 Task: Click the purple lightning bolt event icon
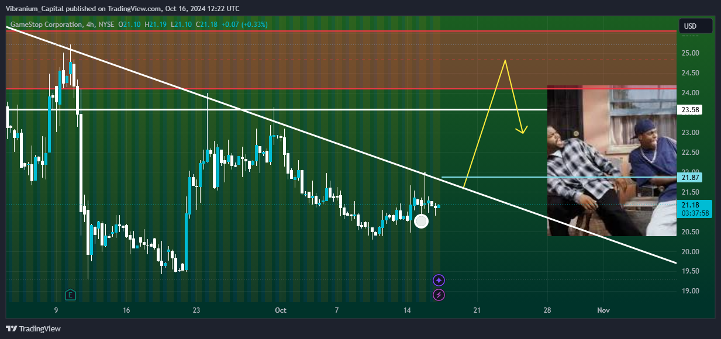click(x=439, y=295)
